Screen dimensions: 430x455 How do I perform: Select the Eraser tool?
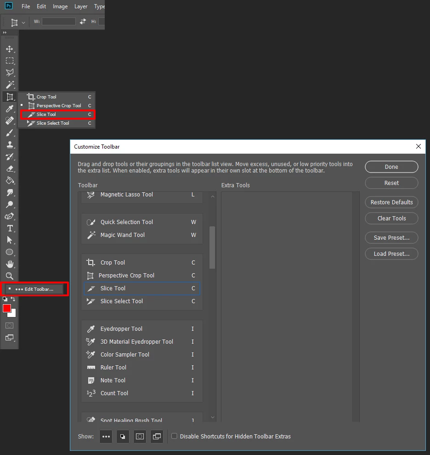(10, 168)
